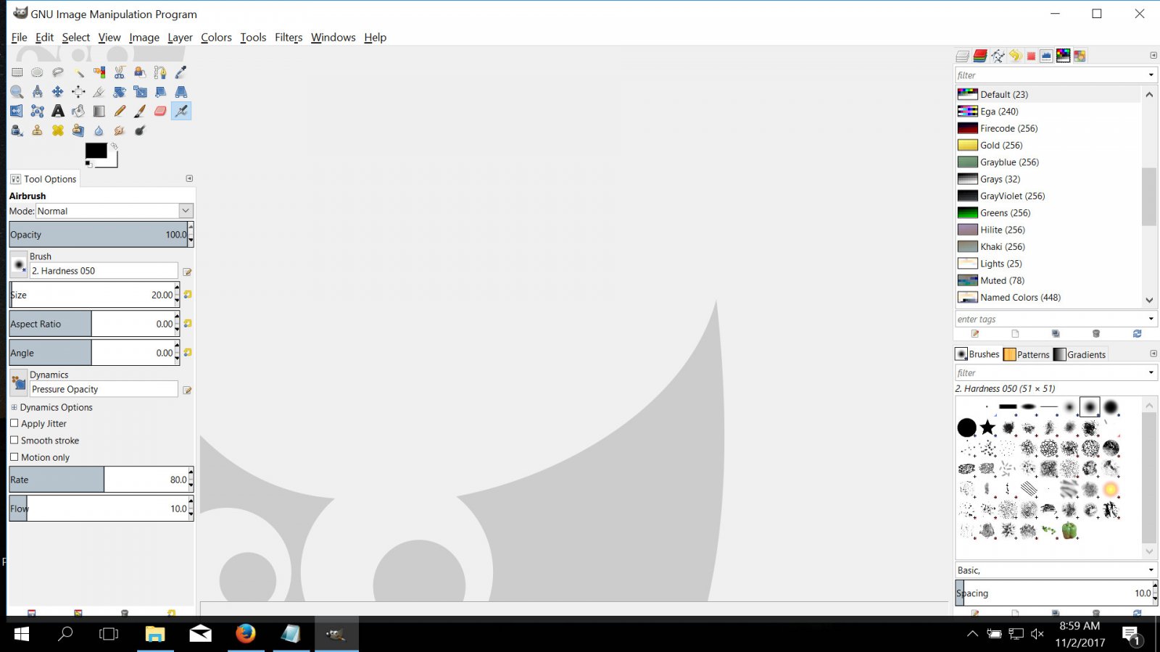This screenshot has width=1160, height=652.
Task: Select the Rectangle Select tool
Action: point(17,72)
